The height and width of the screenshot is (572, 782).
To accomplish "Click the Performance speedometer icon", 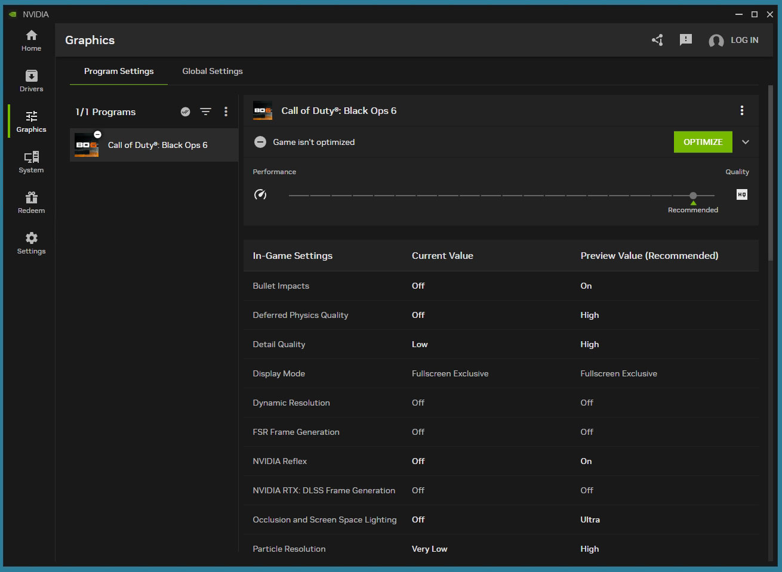I will 260,194.
